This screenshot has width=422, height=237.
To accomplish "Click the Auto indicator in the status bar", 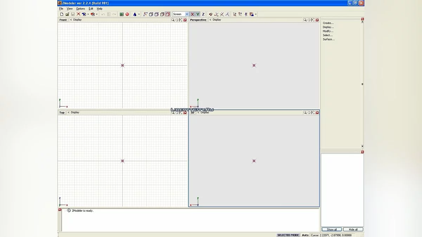I will coord(305,235).
